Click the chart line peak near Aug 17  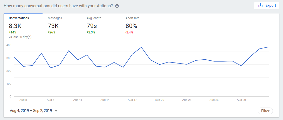141,47
